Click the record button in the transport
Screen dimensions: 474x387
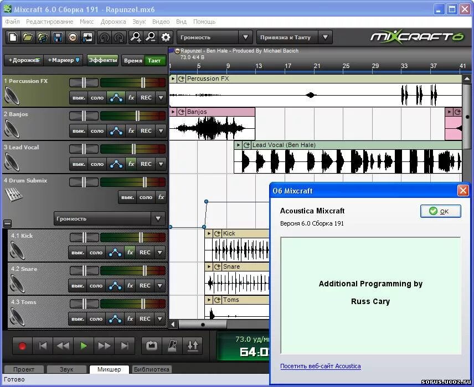click(x=22, y=346)
